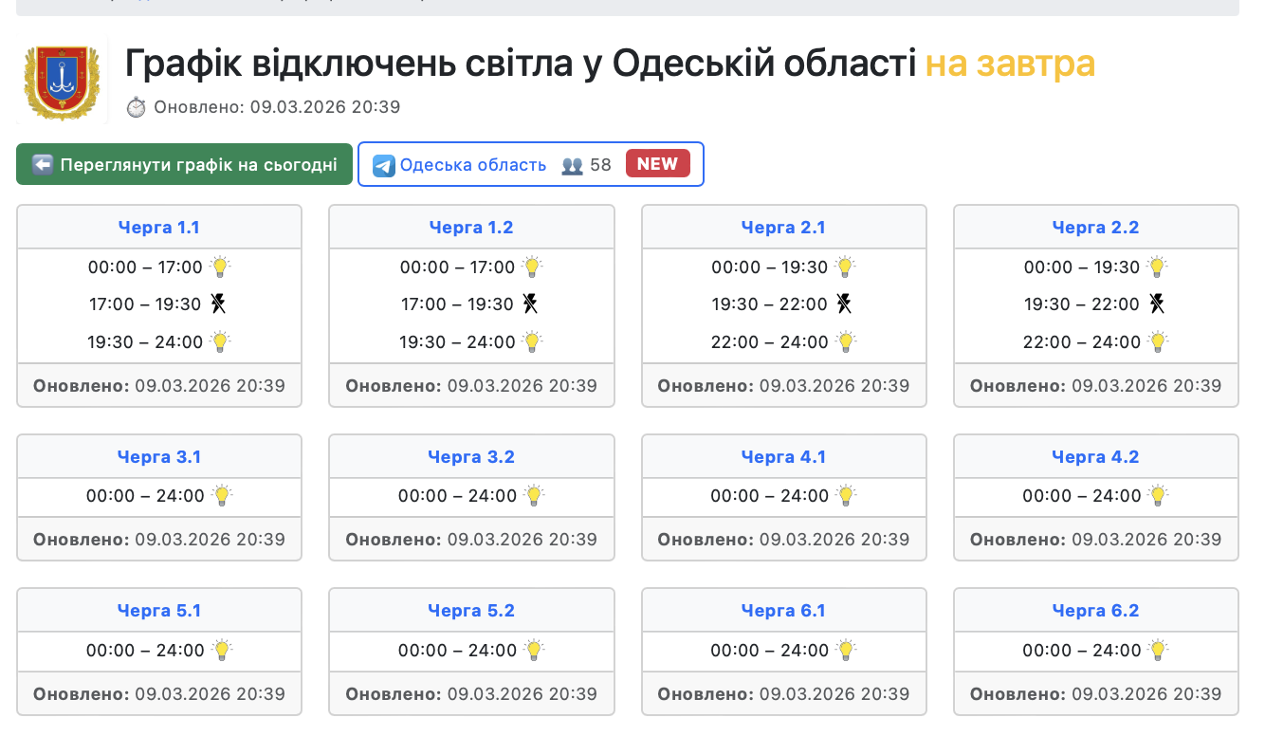Open the Одеська область Telegram link
This screenshot has height=736, width=1265.
click(x=473, y=165)
